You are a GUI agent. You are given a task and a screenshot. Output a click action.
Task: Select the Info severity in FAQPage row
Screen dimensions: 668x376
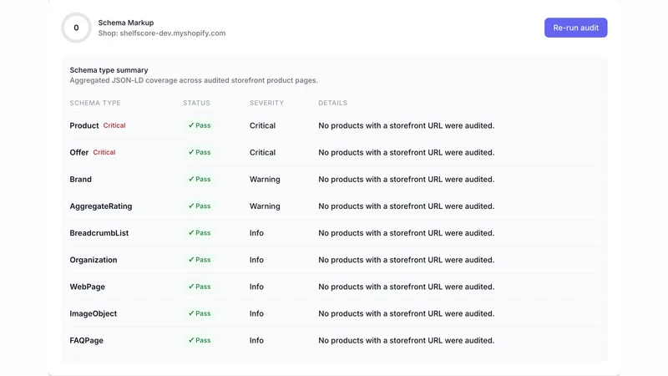(x=256, y=341)
